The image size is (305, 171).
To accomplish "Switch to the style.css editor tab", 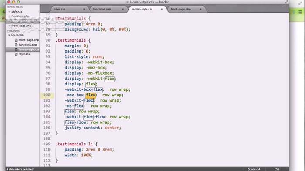I will pyautogui.click(x=60, y=9).
